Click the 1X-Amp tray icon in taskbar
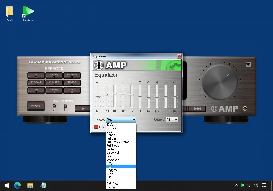This screenshot has width=273, height=191. (x=243, y=185)
